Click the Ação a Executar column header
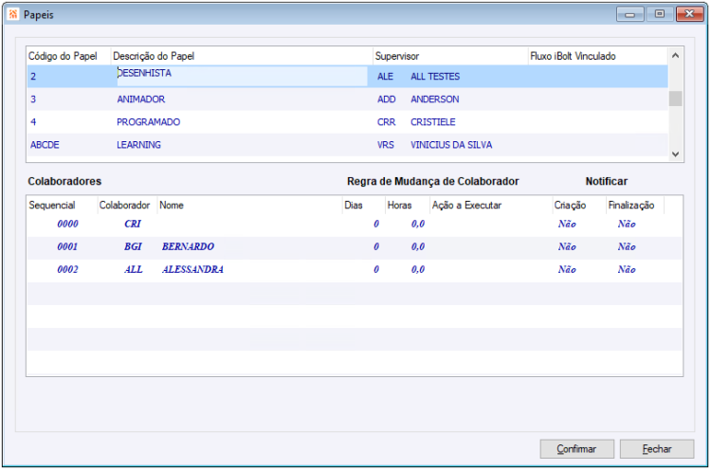This screenshot has width=711, height=470. [491, 206]
